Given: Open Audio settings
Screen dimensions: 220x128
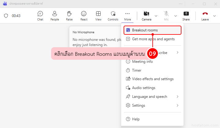Looking at the screenshot, I should pyautogui.click(x=152, y=88).
